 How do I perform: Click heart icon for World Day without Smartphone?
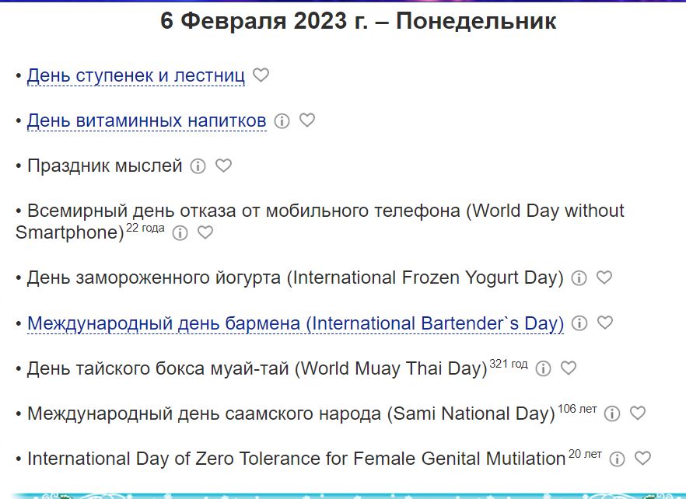(x=205, y=232)
